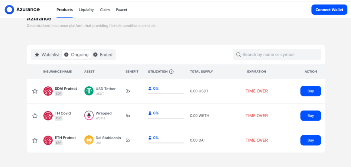Open the Liquidity page

[x=86, y=10]
